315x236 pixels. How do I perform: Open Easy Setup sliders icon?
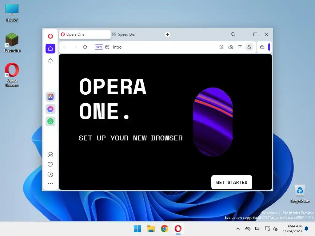(240, 47)
